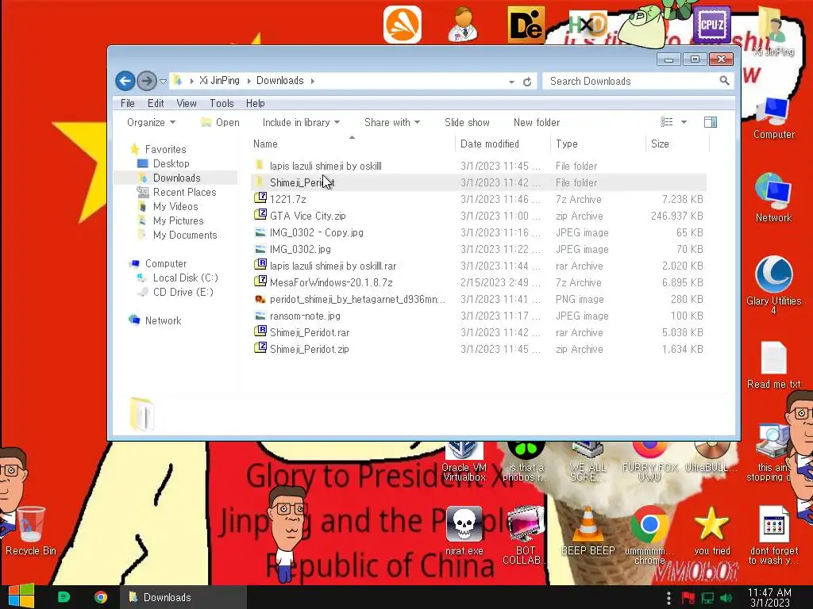
Task: Open the orange wave desktop app icon
Action: pyautogui.click(x=403, y=25)
